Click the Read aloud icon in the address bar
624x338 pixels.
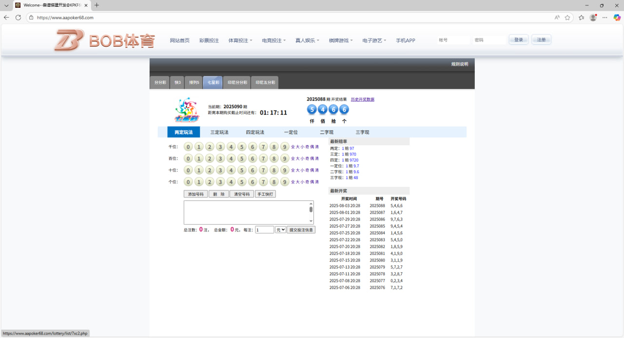pyautogui.click(x=557, y=18)
